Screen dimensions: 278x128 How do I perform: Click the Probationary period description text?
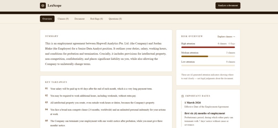coord(209,121)
